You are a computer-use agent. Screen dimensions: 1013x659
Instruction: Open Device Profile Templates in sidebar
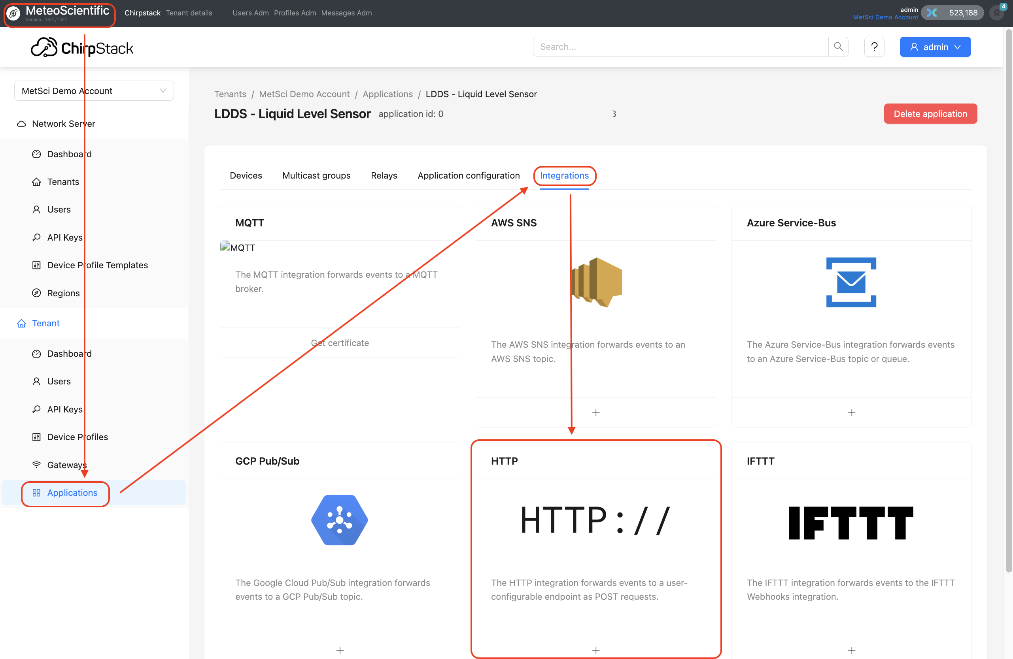98,265
